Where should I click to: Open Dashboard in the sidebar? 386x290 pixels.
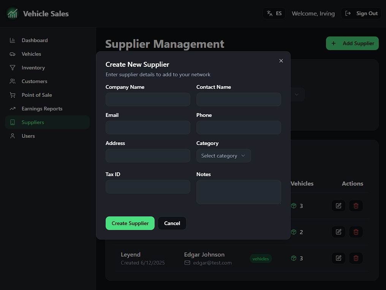(47, 40)
